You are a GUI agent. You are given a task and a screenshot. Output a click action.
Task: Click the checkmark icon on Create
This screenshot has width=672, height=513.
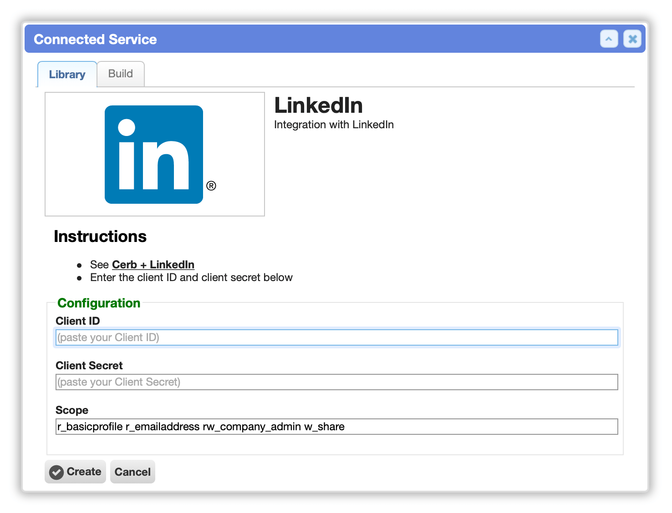point(56,472)
